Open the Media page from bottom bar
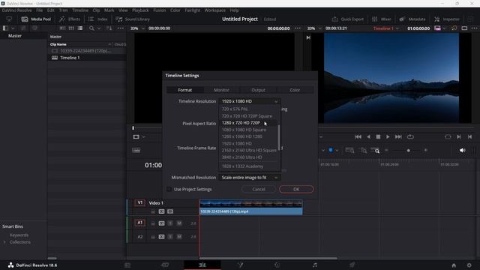480x270 pixels. click(x=127, y=265)
